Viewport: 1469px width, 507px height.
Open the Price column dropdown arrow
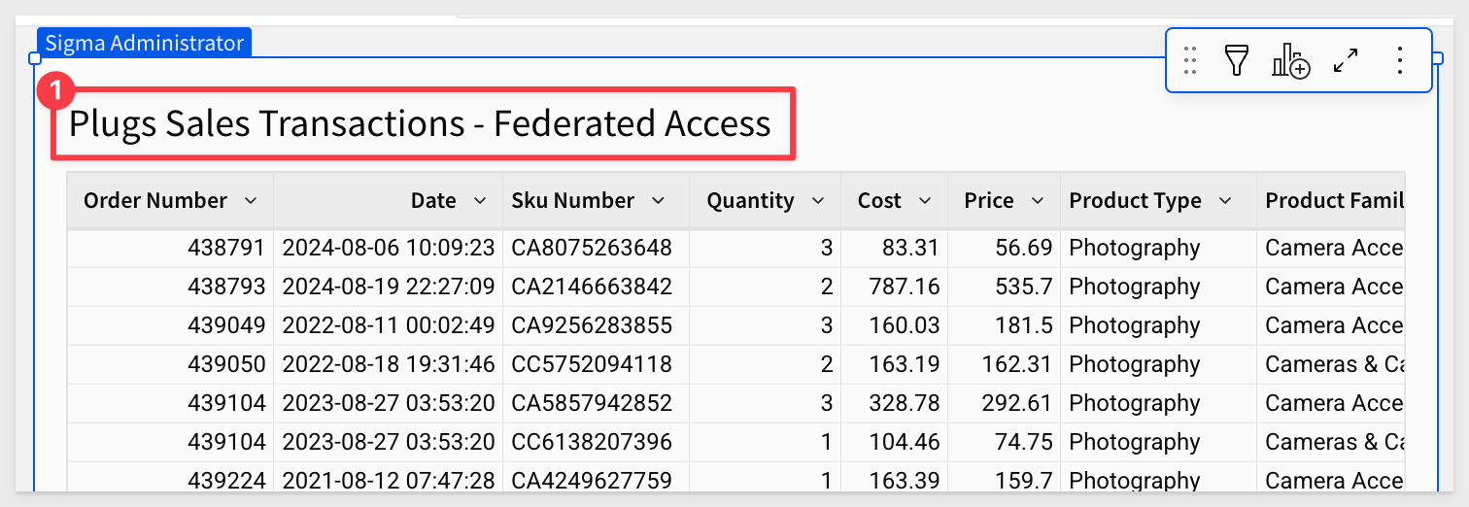point(1038,201)
